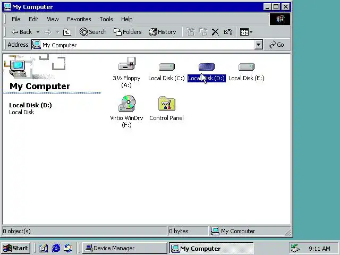Screen dimensions: 340x255
Task: Open the Help menu
Action: pos(127,19)
